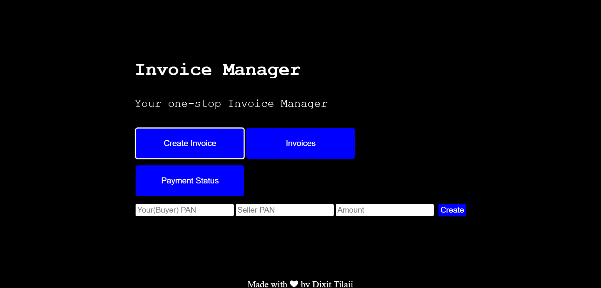Switch to the Invoices section

click(301, 144)
